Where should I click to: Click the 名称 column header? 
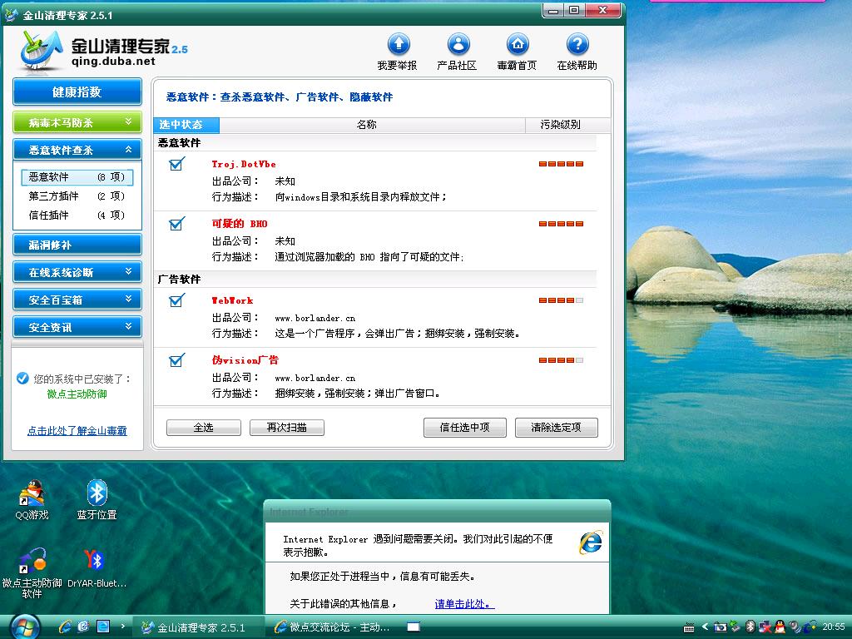(372, 125)
